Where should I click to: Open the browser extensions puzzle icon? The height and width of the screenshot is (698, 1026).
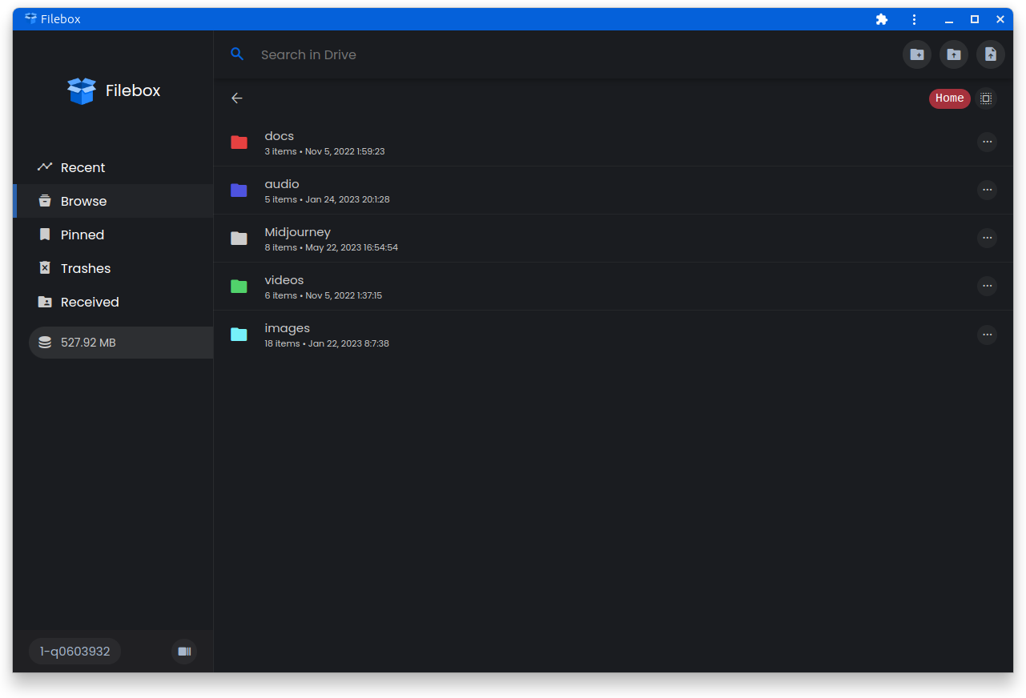coord(881,18)
